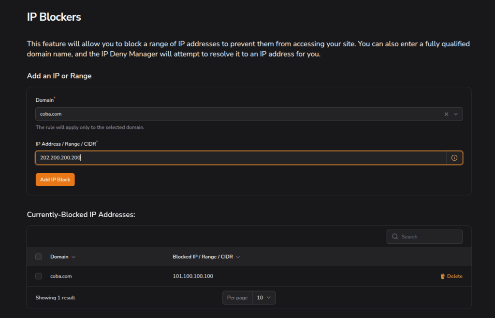Click sort arrow beside Blocked IP / Range / CIDR
This screenshot has width=495, height=318.
click(238, 257)
